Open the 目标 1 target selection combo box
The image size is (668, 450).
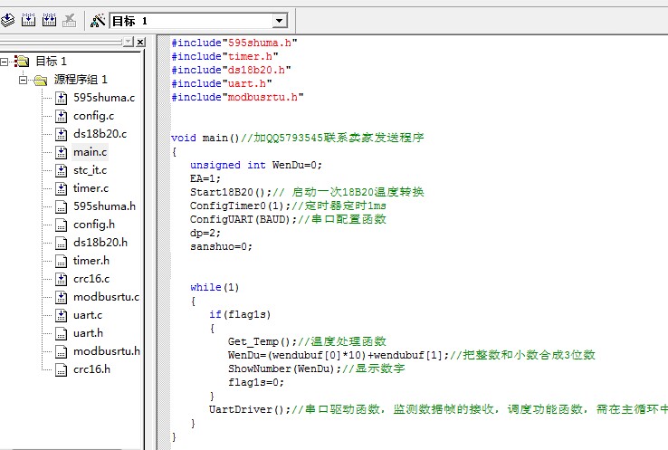(x=199, y=21)
